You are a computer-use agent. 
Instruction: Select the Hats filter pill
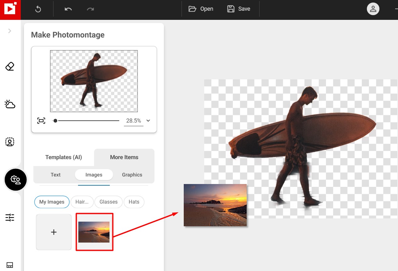click(x=134, y=202)
